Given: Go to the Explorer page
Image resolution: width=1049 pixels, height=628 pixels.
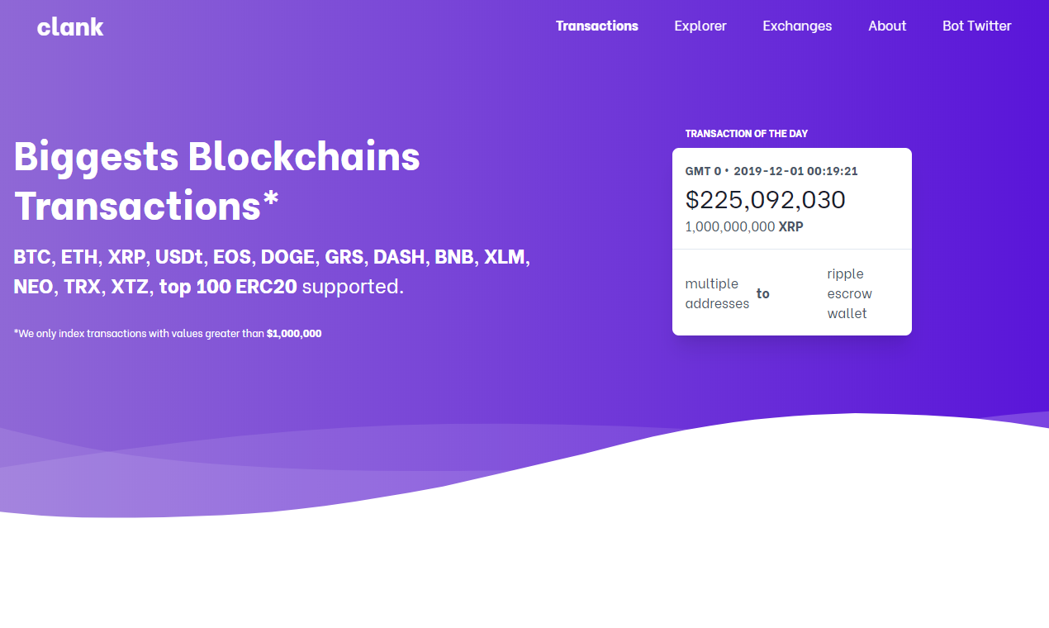Looking at the screenshot, I should pyautogui.click(x=700, y=26).
